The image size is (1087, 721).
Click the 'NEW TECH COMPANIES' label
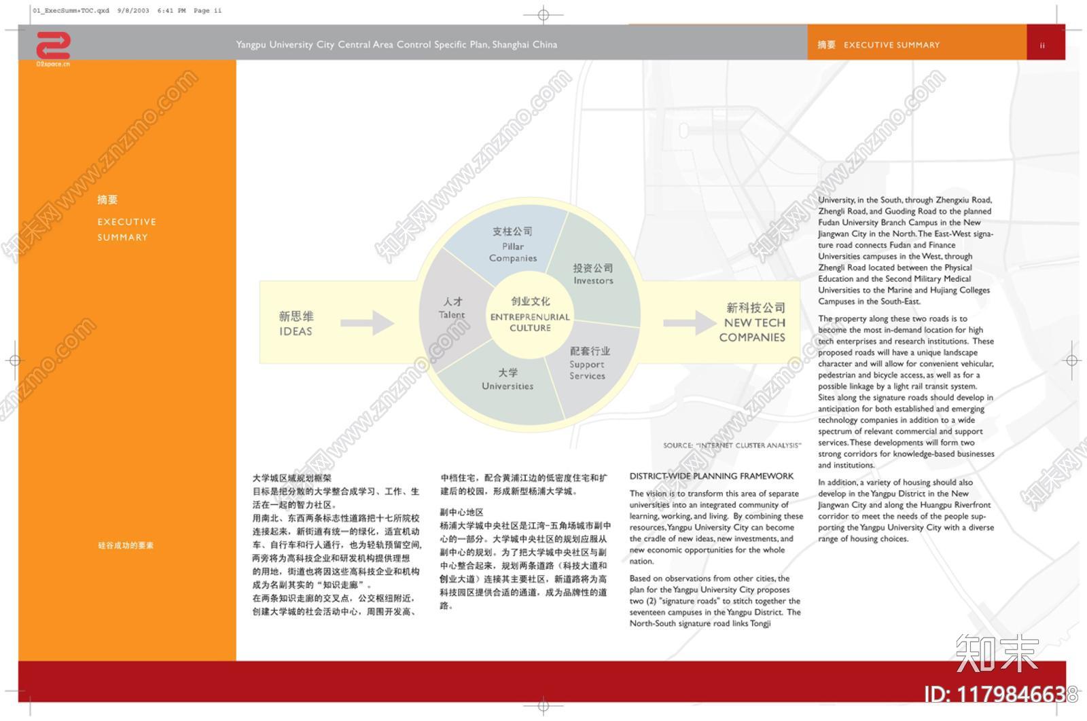753,322
